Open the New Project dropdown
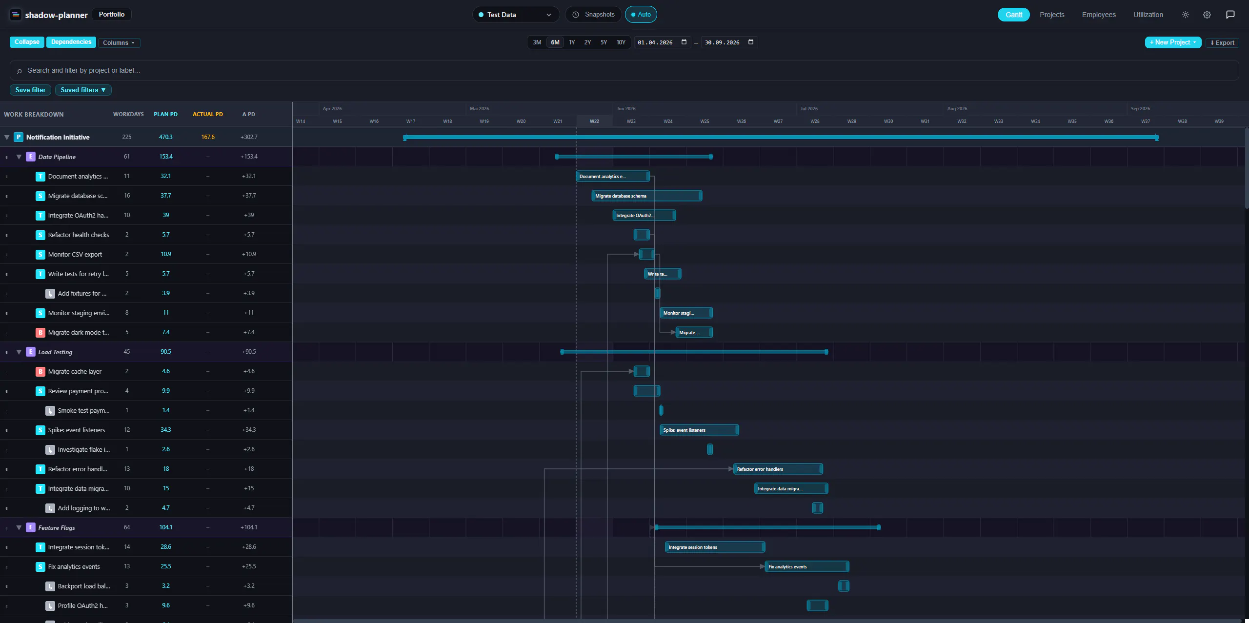The image size is (1249, 623). coord(1173,42)
